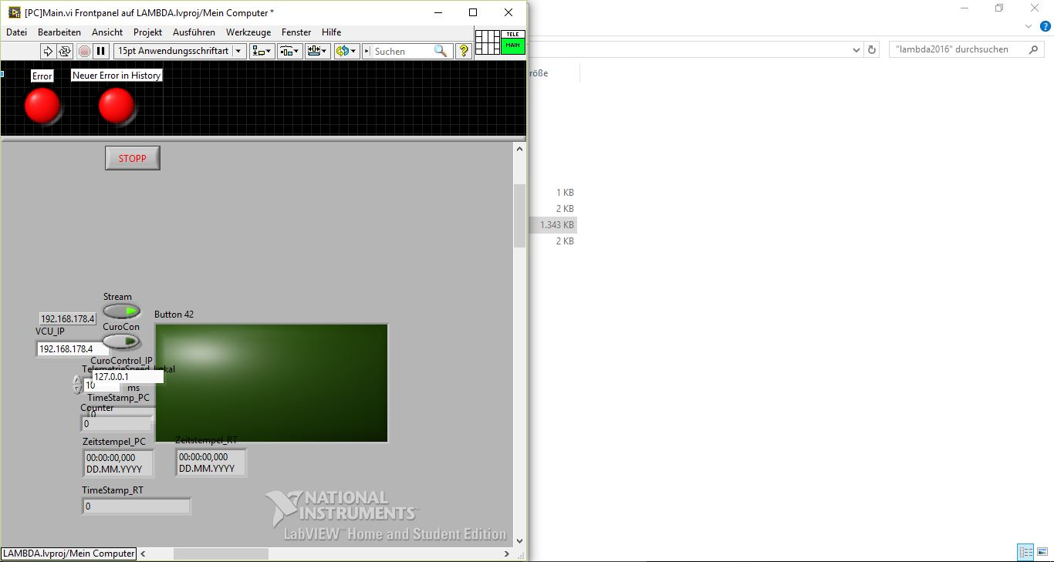Focus the Suchen search field

[x=402, y=51]
